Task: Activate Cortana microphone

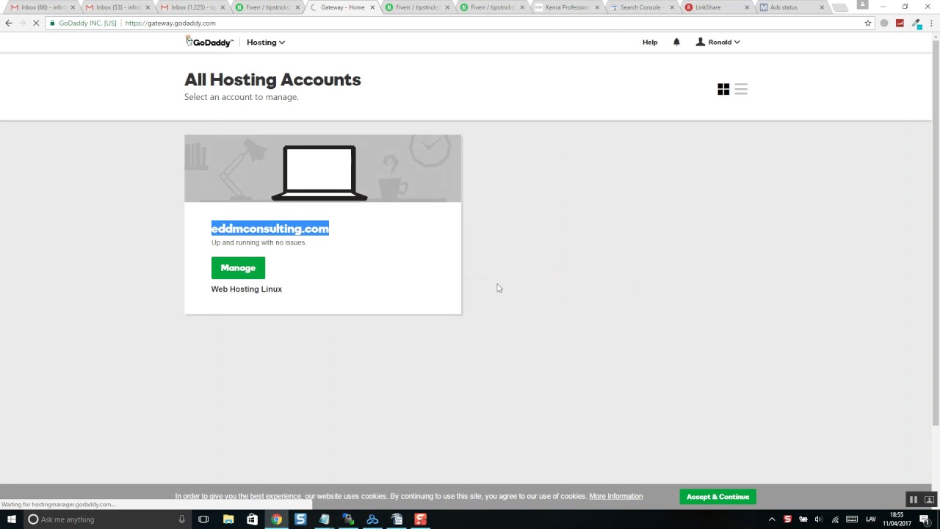Action: (182, 519)
